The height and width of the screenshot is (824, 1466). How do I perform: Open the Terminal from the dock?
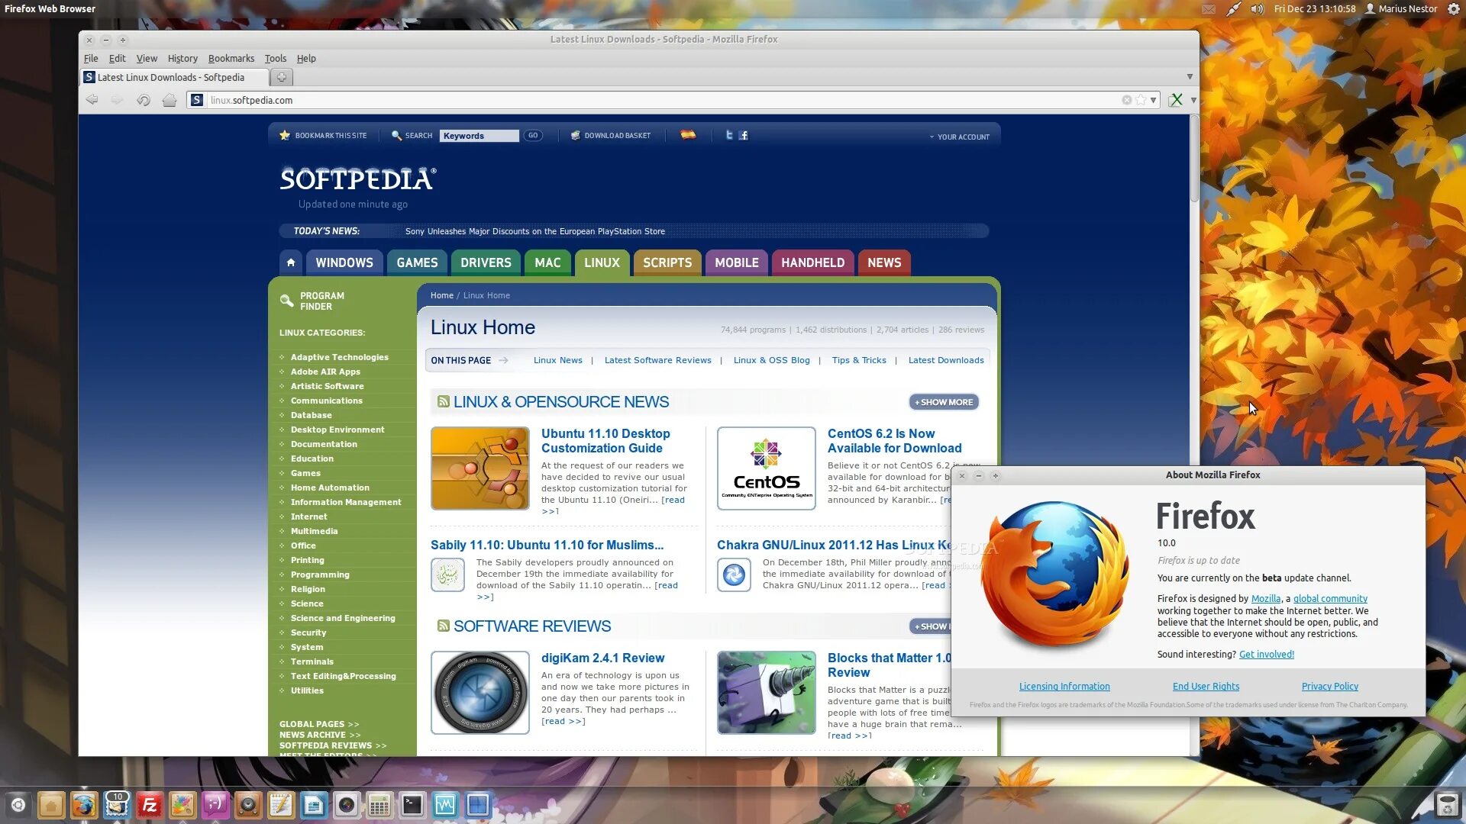tap(412, 805)
